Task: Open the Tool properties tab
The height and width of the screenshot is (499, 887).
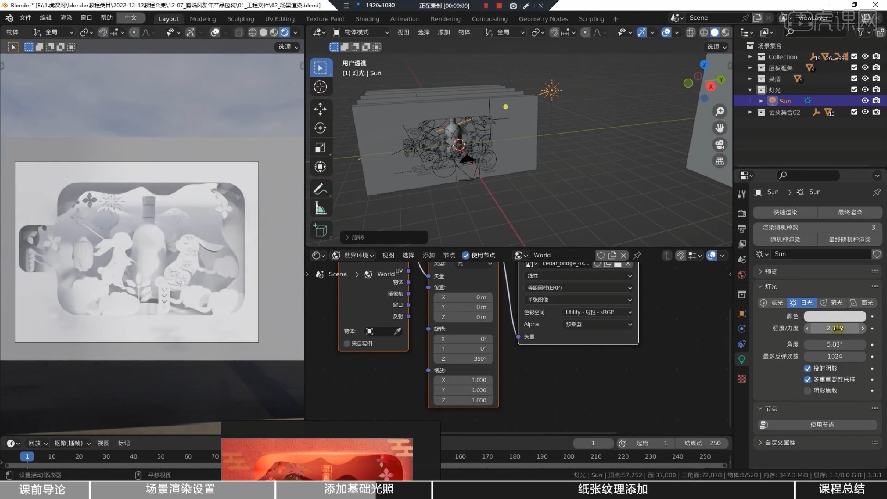Action: click(741, 195)
